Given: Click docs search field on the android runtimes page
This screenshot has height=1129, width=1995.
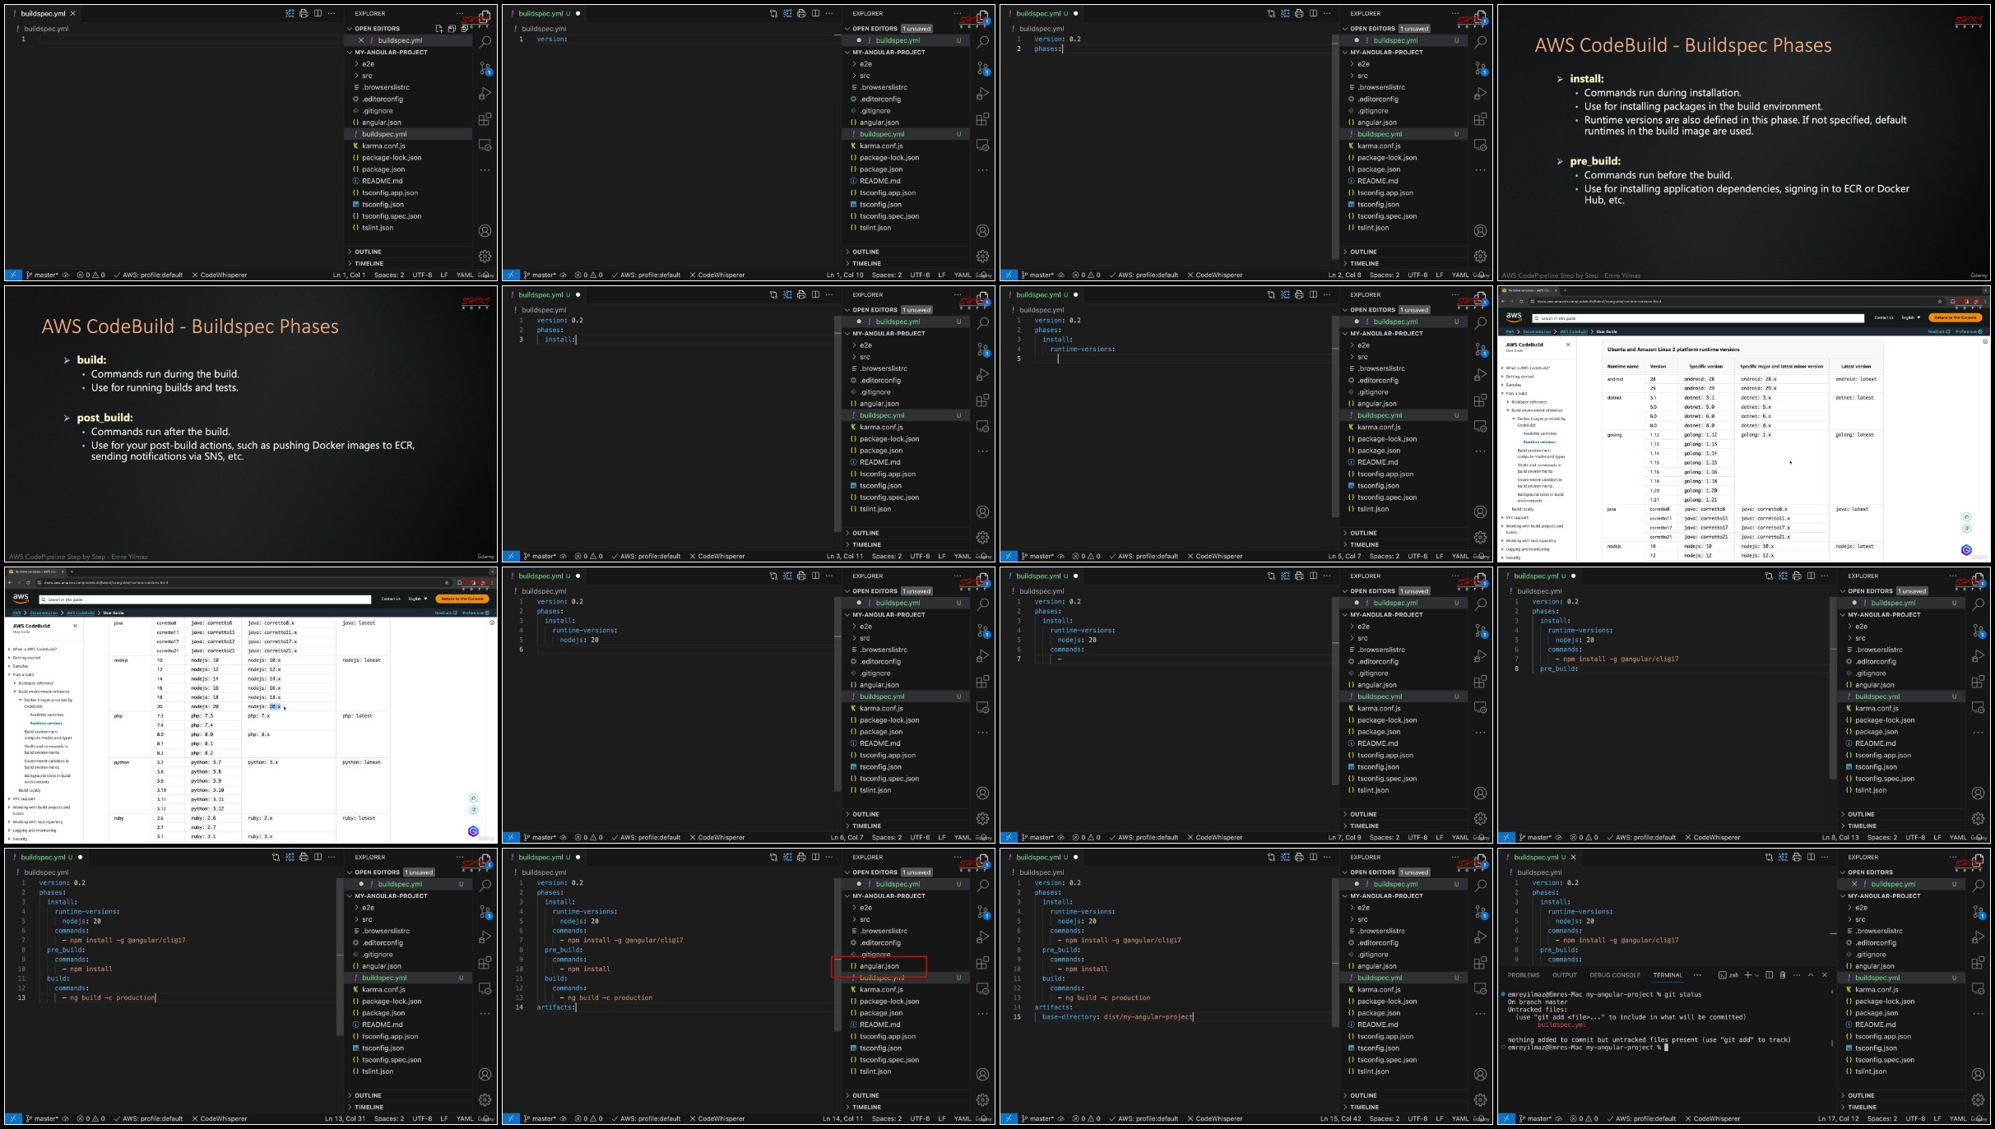Looking at the screenshot, I should point(1697,317).
